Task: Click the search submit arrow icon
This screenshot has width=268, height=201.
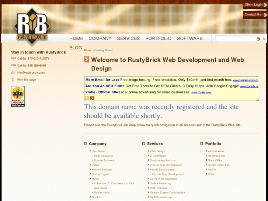Action: pos(258,39)
